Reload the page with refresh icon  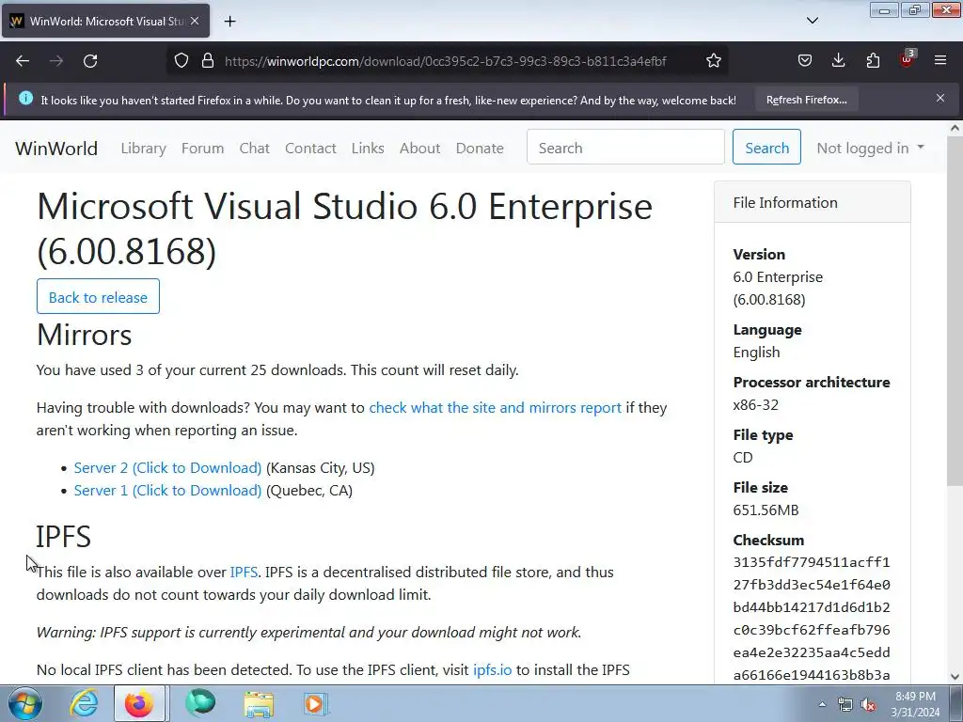coord(90,61)
